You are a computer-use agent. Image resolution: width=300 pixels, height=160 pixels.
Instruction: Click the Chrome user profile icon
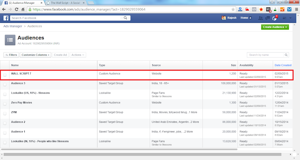pyautogui.click(x=272, y=2)
